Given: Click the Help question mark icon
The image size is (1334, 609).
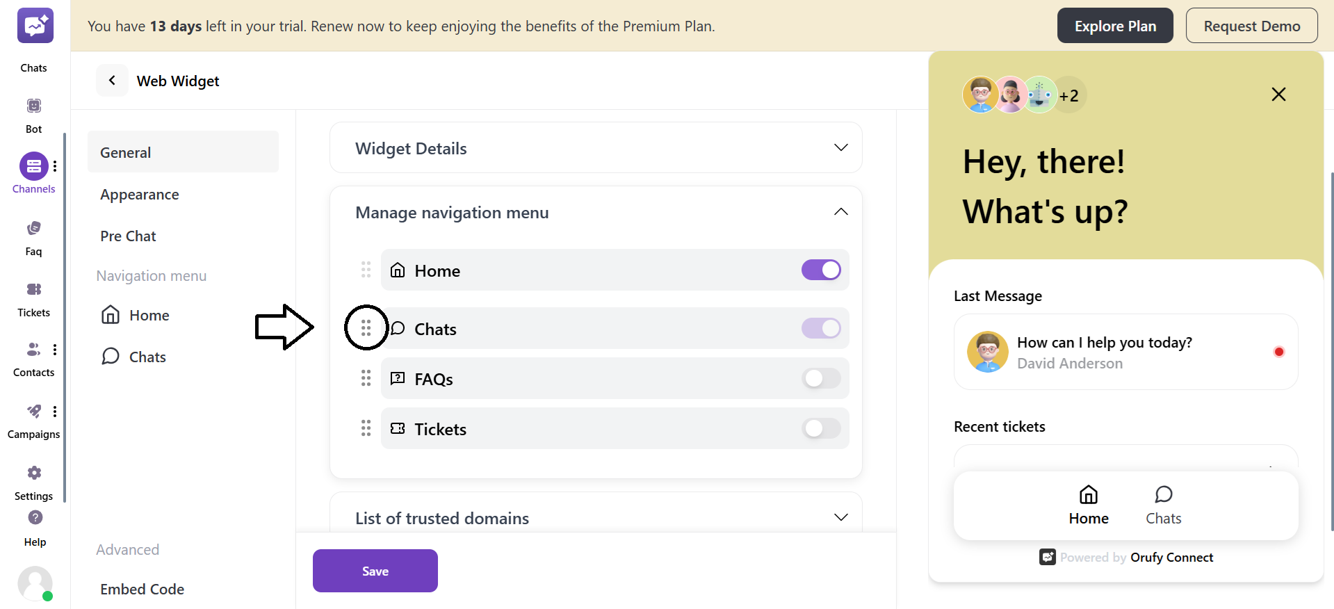Looking at the screenshot, I should pos(35,518).
